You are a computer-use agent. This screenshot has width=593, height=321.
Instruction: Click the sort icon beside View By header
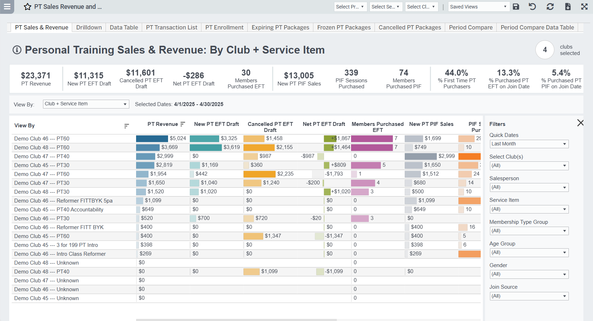126,126
